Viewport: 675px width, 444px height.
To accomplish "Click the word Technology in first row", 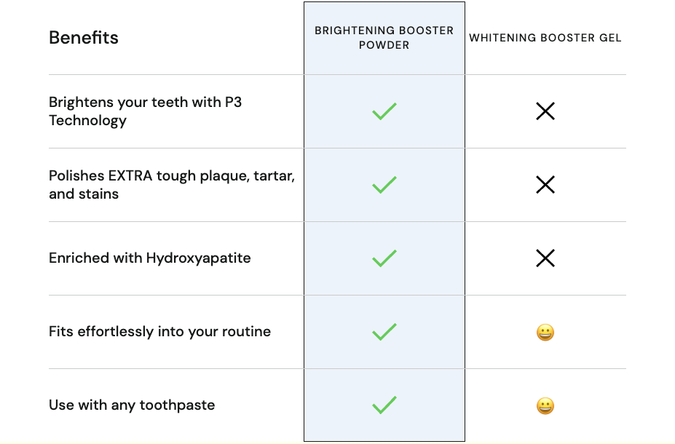I will click(x=87, y=121).
